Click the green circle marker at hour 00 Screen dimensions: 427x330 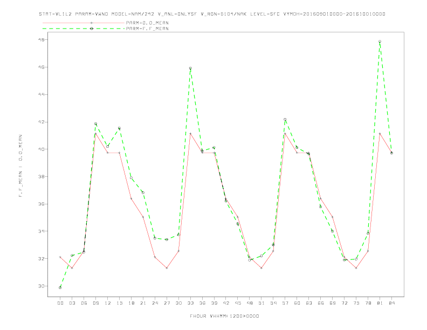(60, 287)
